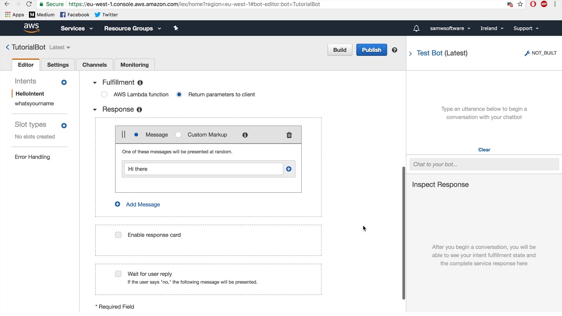Screen dimensions: 562x316
Task: Click the Opera extension icon
Action: coord(533,4)
